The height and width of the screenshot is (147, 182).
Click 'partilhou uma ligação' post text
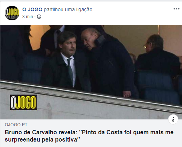(x=69, y=9)
